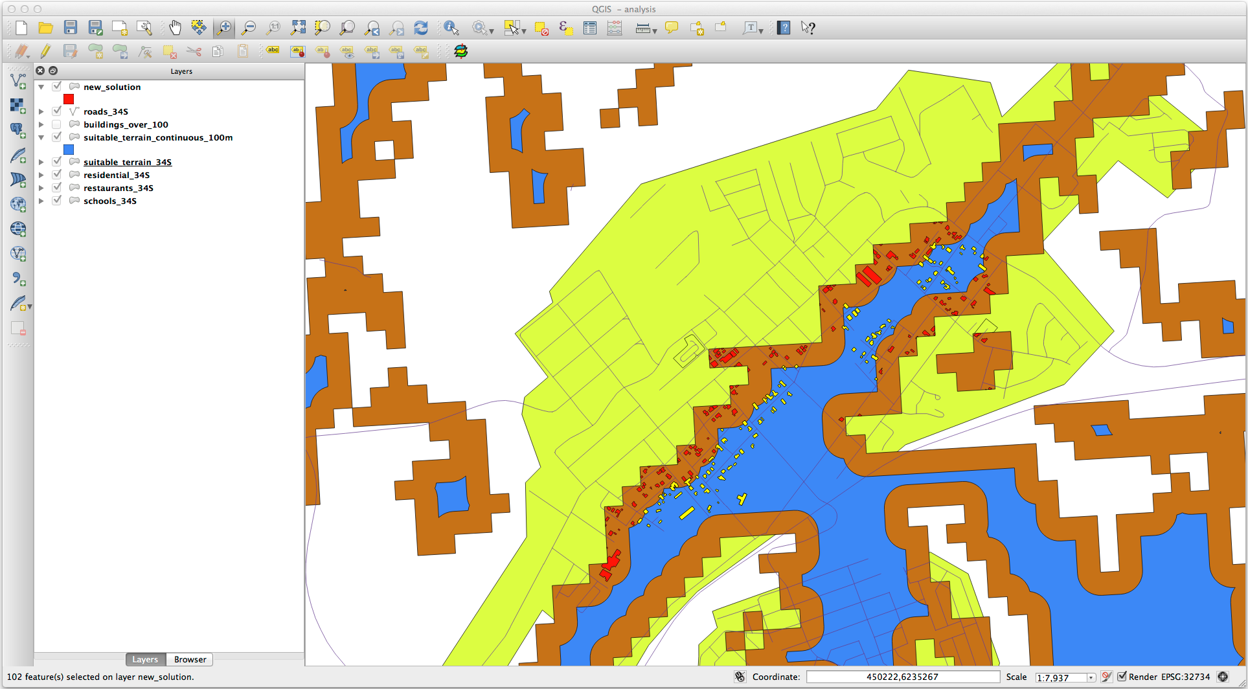Screen dimensions: 1248x689
Task: Collapse the new_solution layer entry
Action: click(x=41, y=86)
